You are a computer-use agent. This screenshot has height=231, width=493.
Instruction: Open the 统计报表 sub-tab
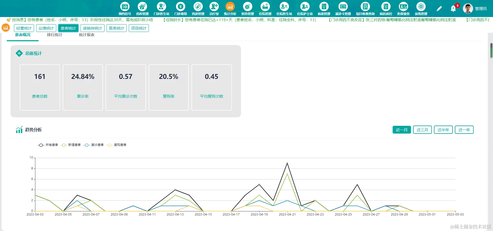(87, 35)
